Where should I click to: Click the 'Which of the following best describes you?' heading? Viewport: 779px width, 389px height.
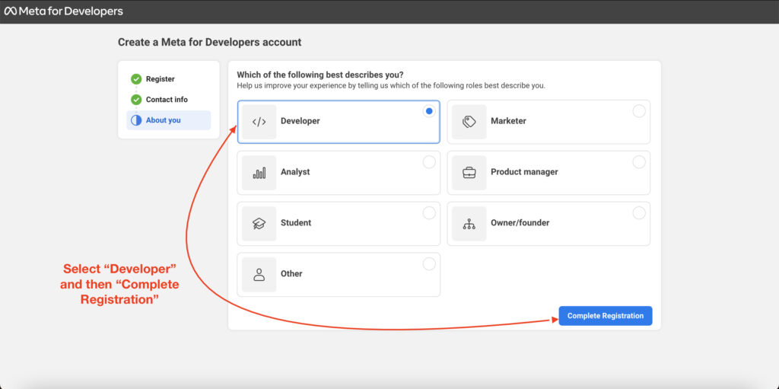point(320,75)
